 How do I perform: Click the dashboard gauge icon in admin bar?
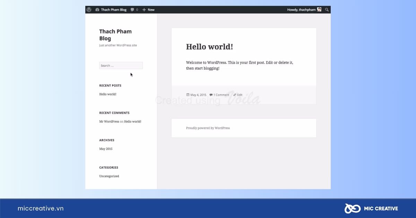tap(97, 10)
